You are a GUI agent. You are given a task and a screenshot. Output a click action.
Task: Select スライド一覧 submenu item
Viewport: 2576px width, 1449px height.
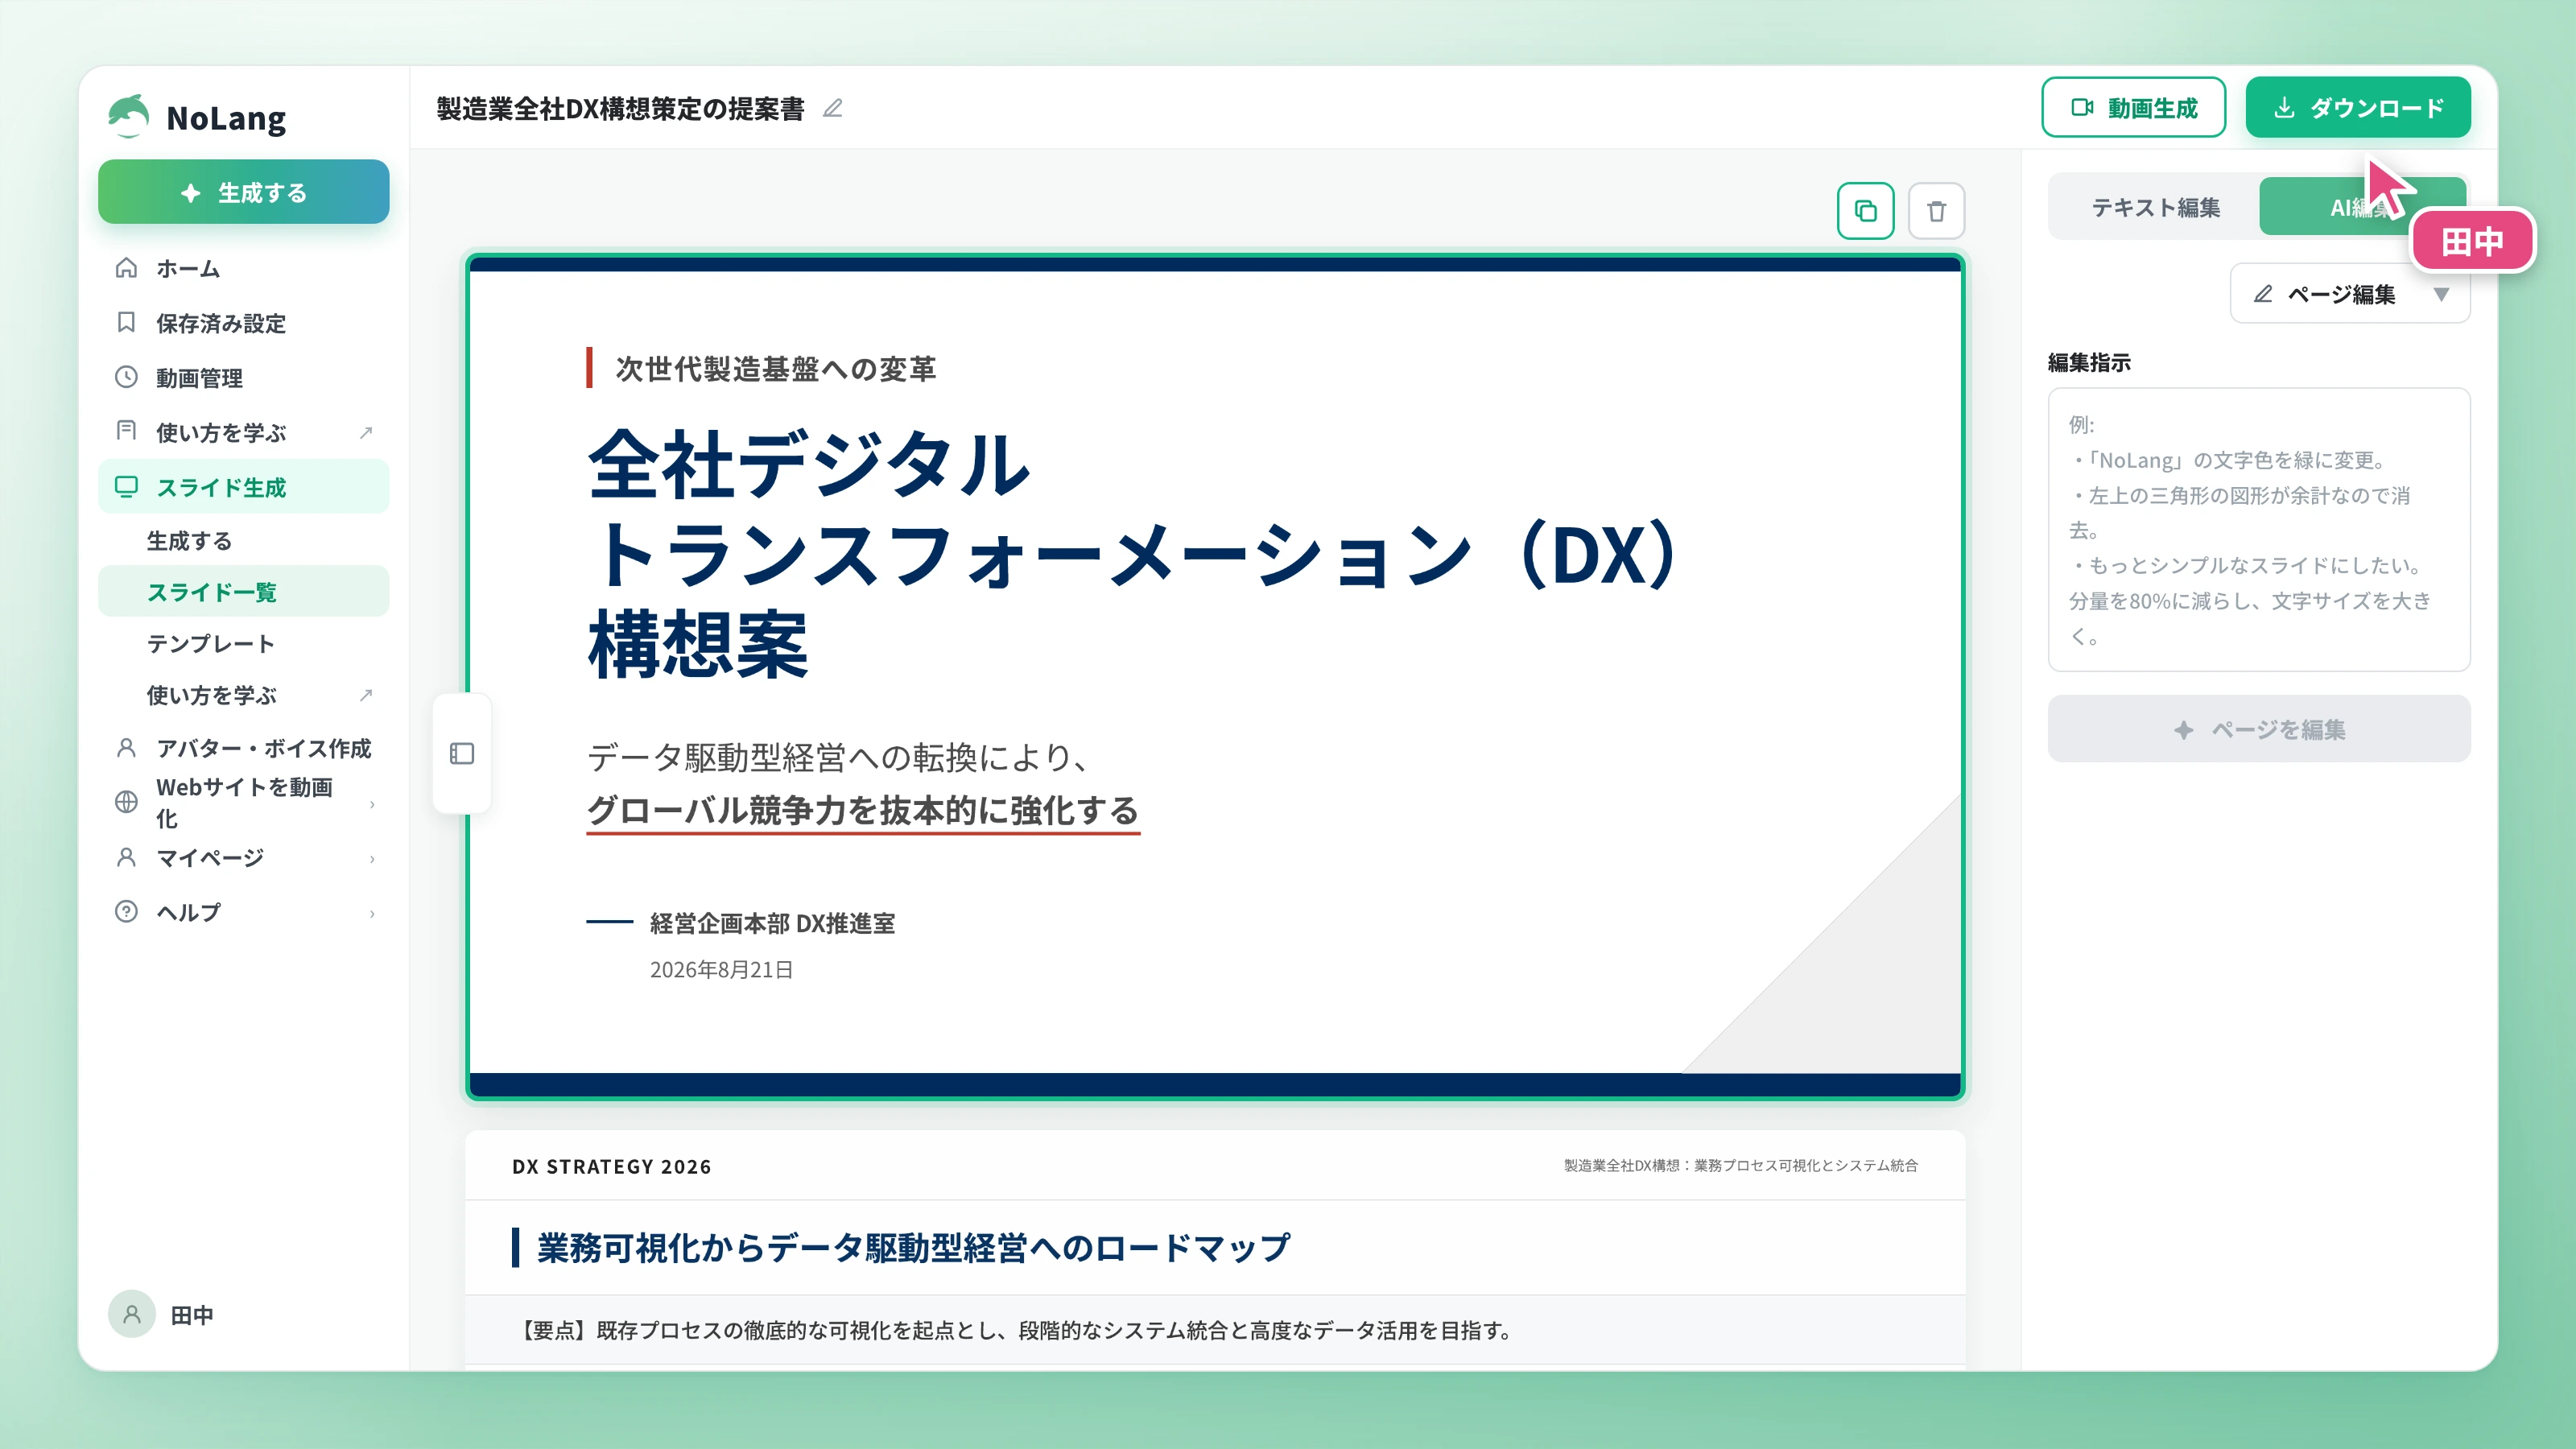point(243,592)
